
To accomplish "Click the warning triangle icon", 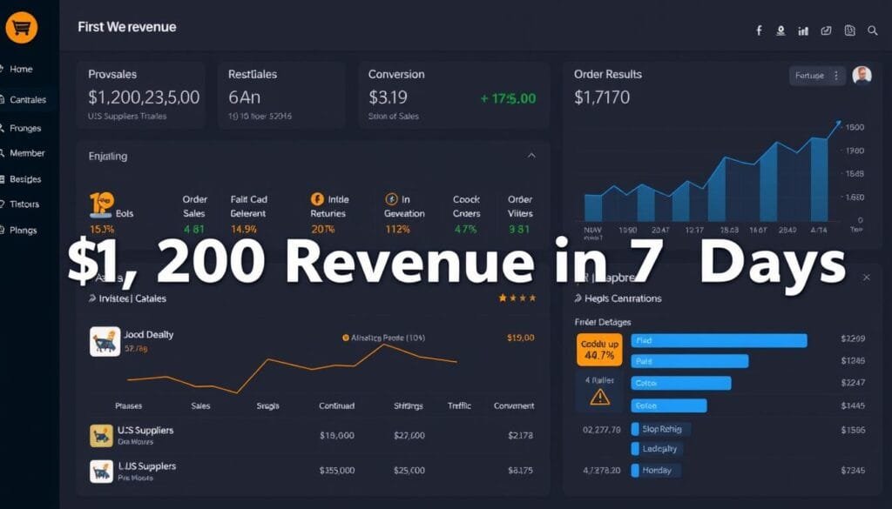I will [x=600, y=397].
